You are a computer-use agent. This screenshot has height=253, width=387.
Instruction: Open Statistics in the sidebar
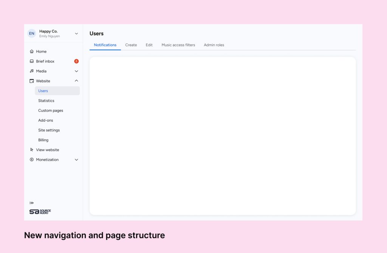[x=46, y=101]
